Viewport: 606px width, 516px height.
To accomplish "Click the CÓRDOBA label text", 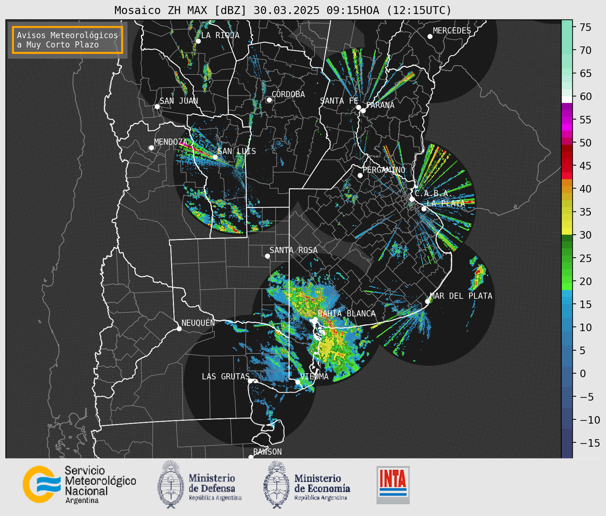I will [288, 94].
